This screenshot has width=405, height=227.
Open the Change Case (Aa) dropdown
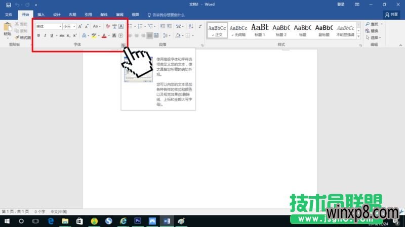coord(97,26)
